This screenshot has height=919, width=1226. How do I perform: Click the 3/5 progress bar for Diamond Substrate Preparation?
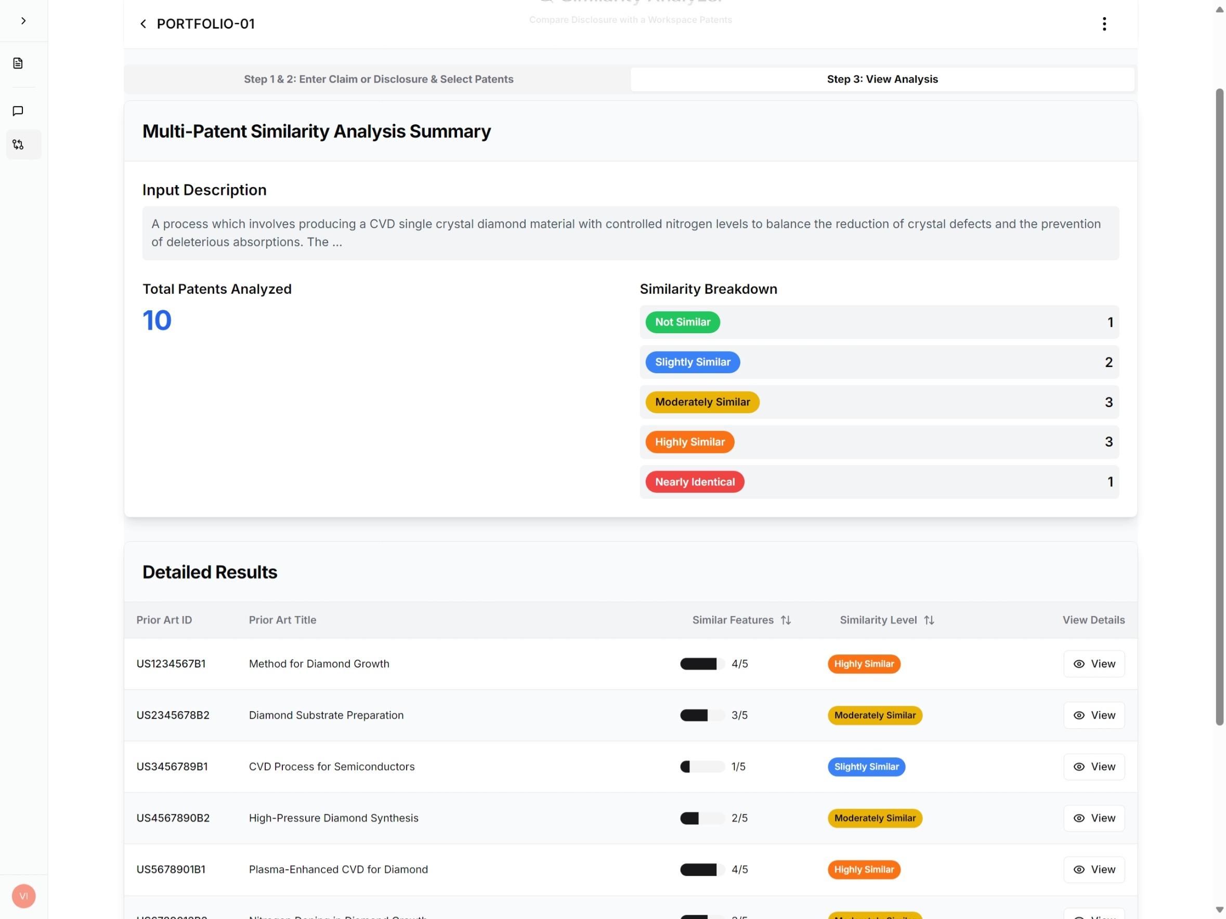tap(702, 715)
